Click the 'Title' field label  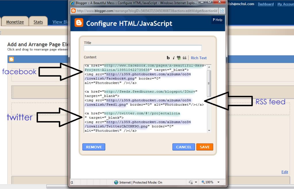tap(88, 43)
